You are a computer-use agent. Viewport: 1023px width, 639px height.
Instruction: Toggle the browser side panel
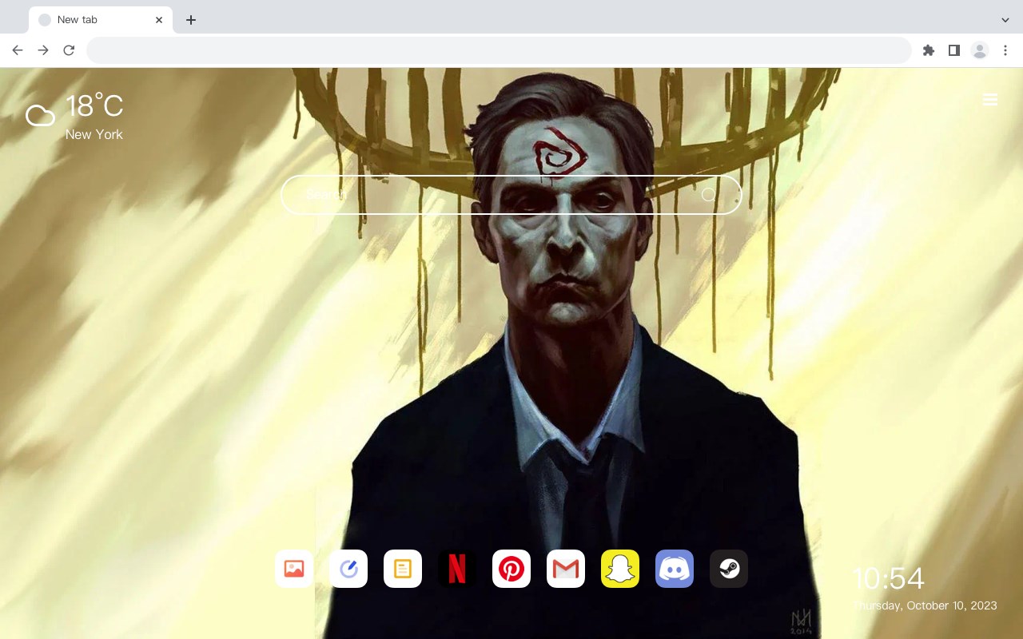(953, 50)
